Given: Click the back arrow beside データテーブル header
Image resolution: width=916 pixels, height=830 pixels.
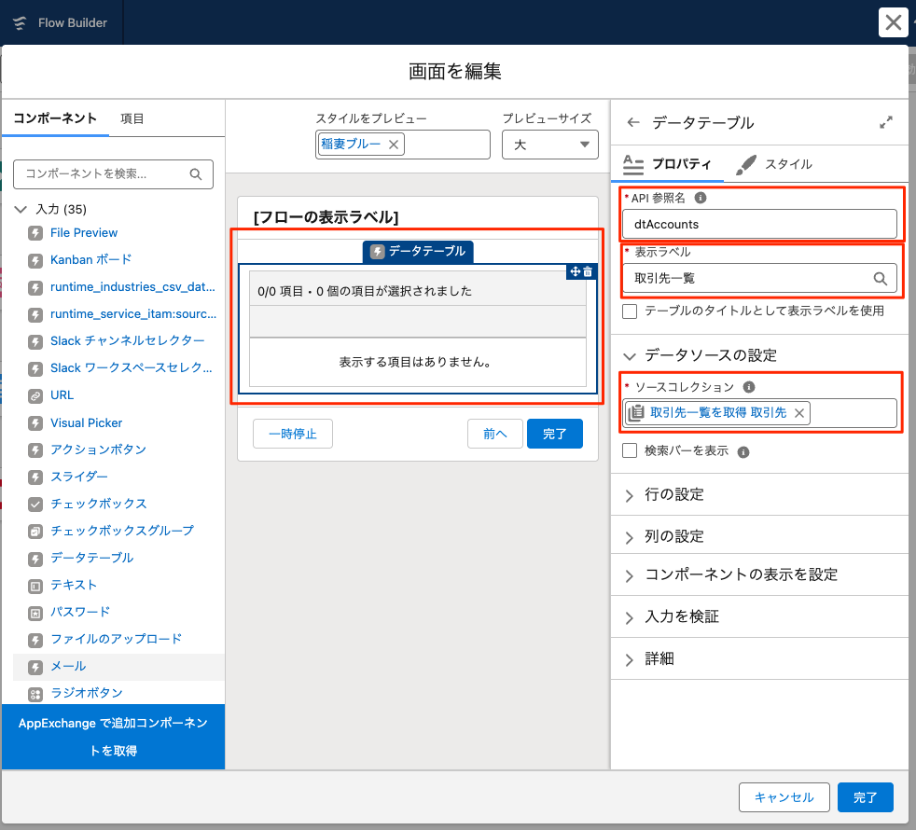Looking at the screenshot, I should click(633, 122).
